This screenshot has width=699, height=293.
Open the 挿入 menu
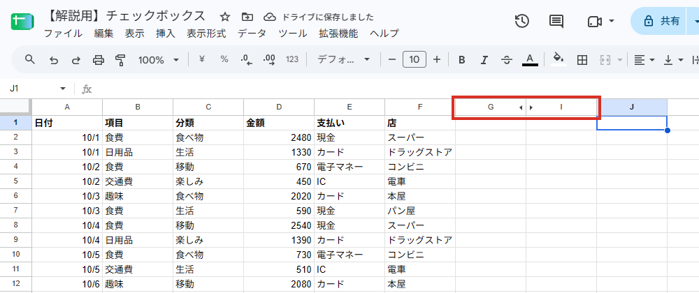(x=166, y=33)
